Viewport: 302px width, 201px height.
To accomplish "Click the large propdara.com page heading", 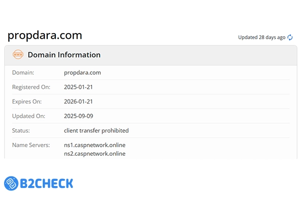I will click(x=45, y=35).
